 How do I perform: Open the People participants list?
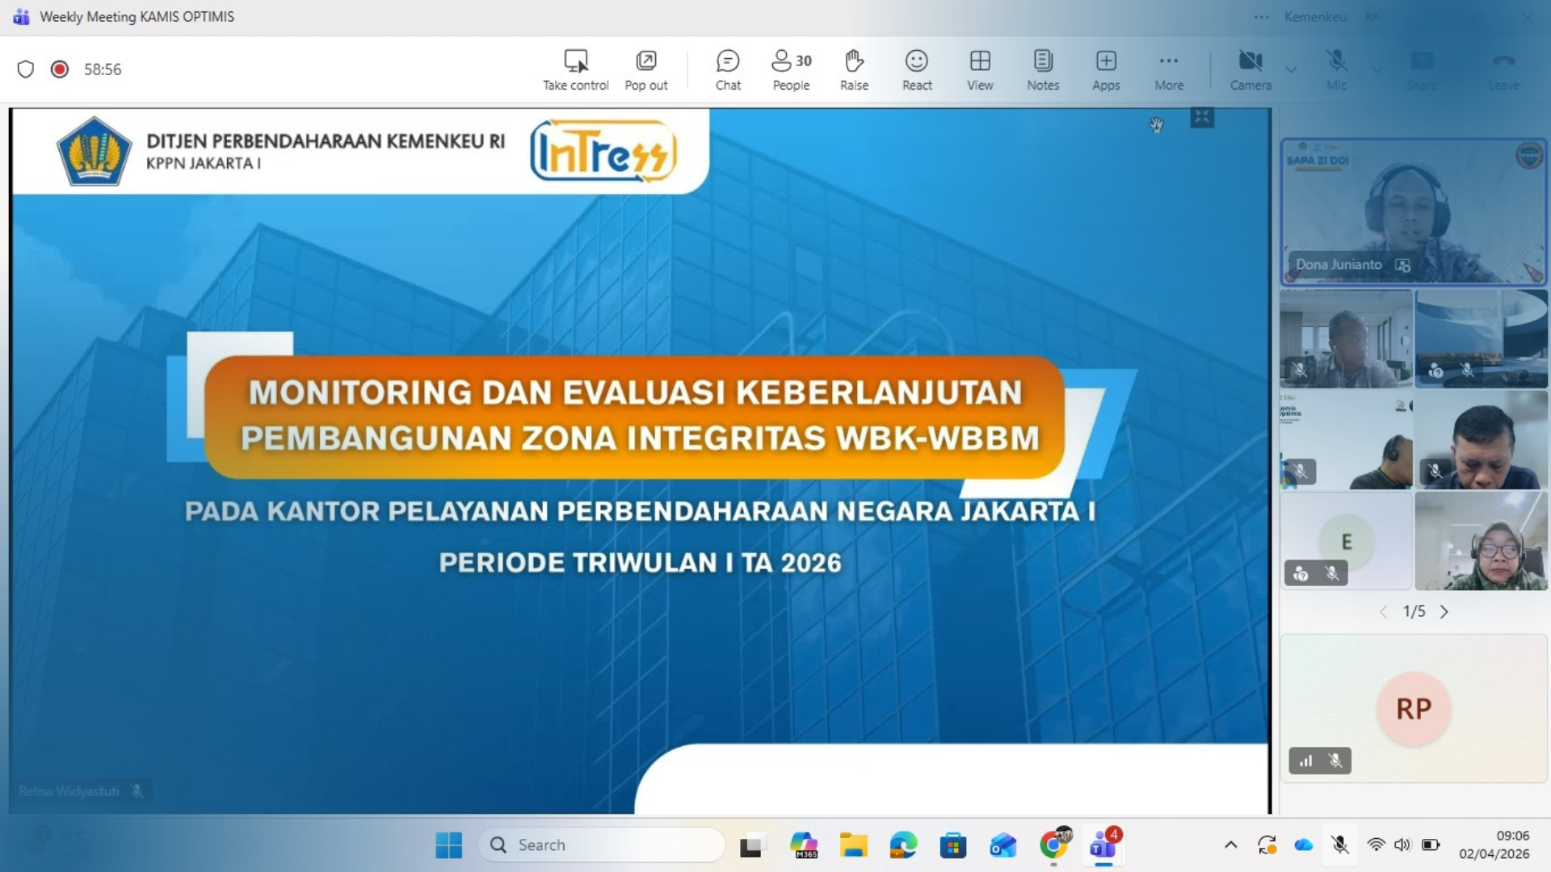point(791,69)
